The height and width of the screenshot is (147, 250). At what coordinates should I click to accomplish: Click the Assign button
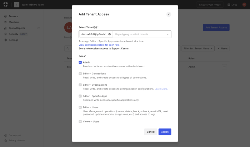(x=165, y=132)
